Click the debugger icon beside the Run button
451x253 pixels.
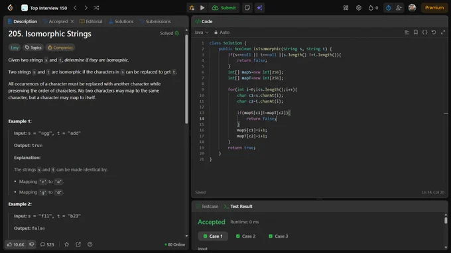(x=192, y=8)
